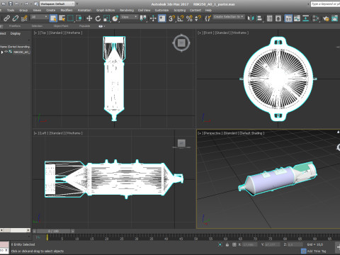Save the scene with floppy icon

(x=11, y=4)
